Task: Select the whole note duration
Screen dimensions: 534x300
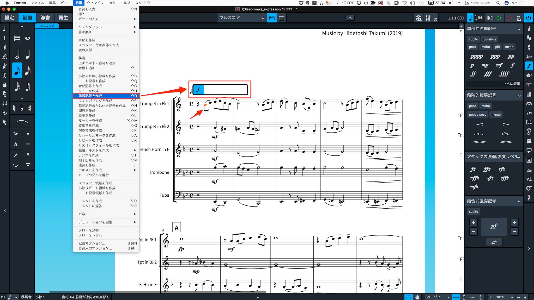Action: [x=28, y=38]
